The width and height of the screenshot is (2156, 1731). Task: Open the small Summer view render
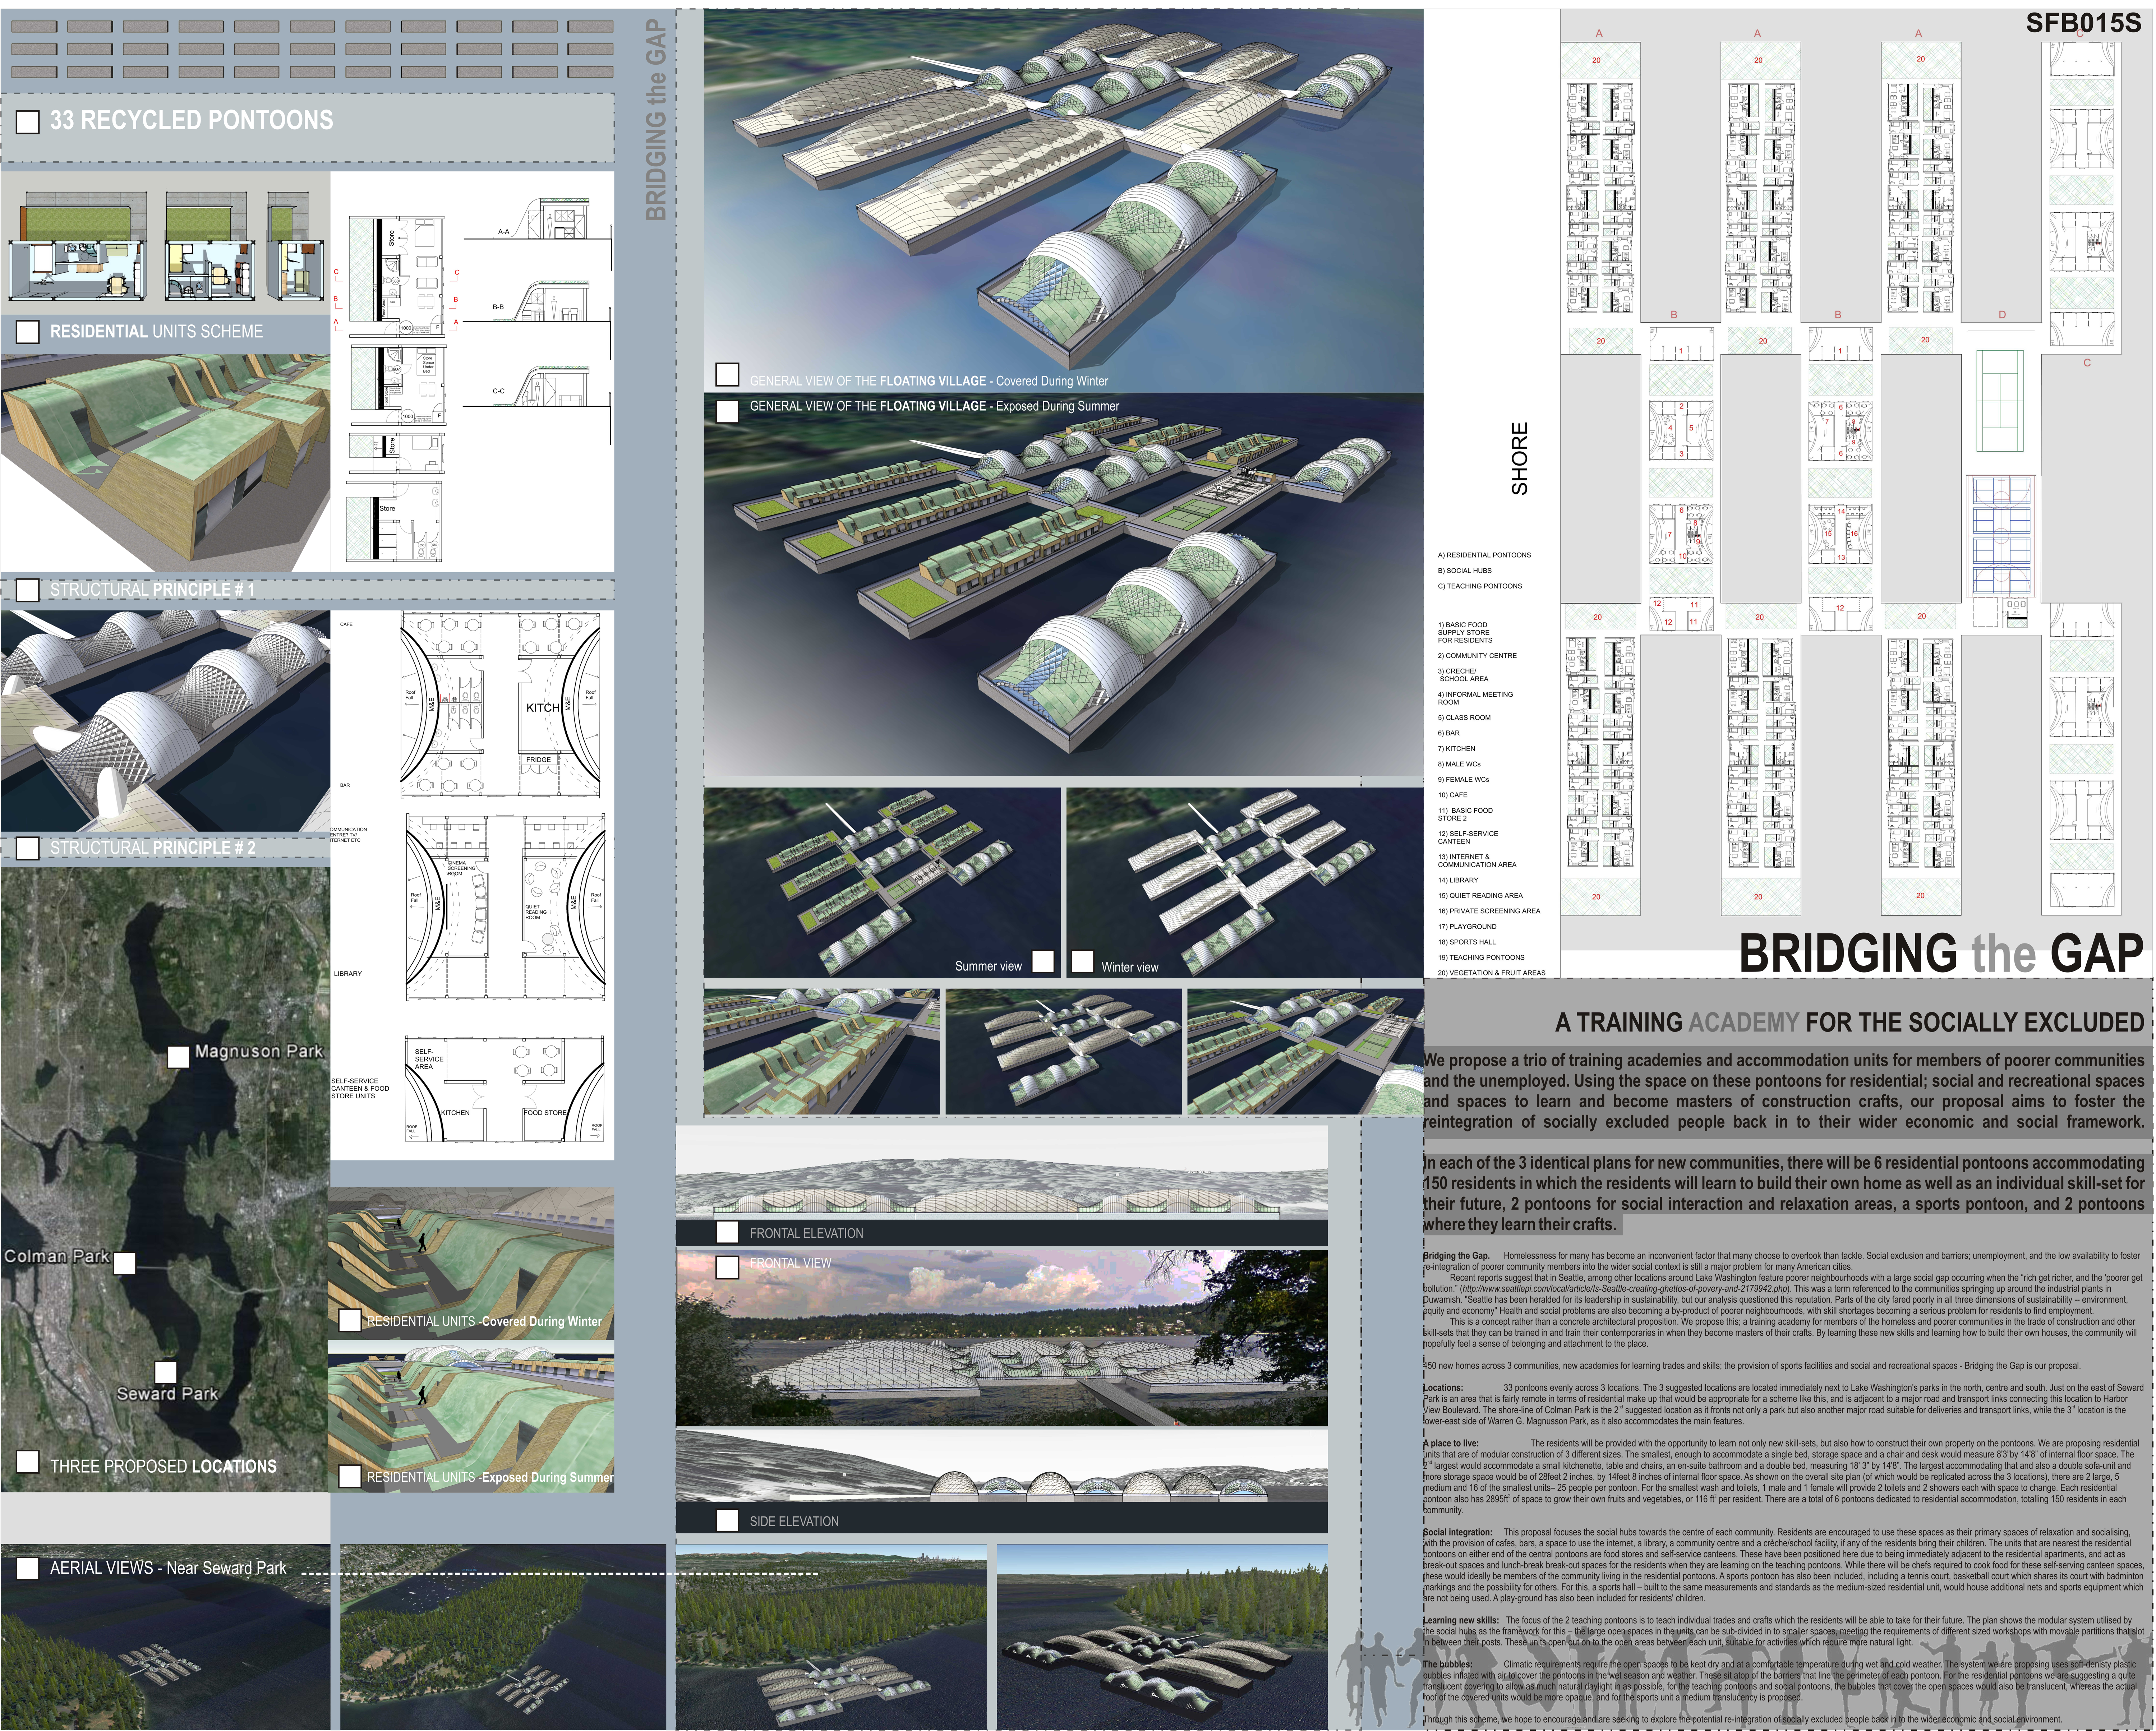[x=882, y=882]
